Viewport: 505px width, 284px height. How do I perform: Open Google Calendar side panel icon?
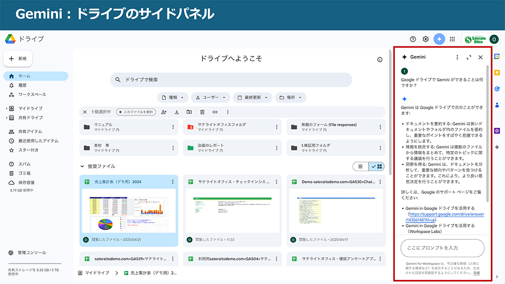click(x=497, y=56)
